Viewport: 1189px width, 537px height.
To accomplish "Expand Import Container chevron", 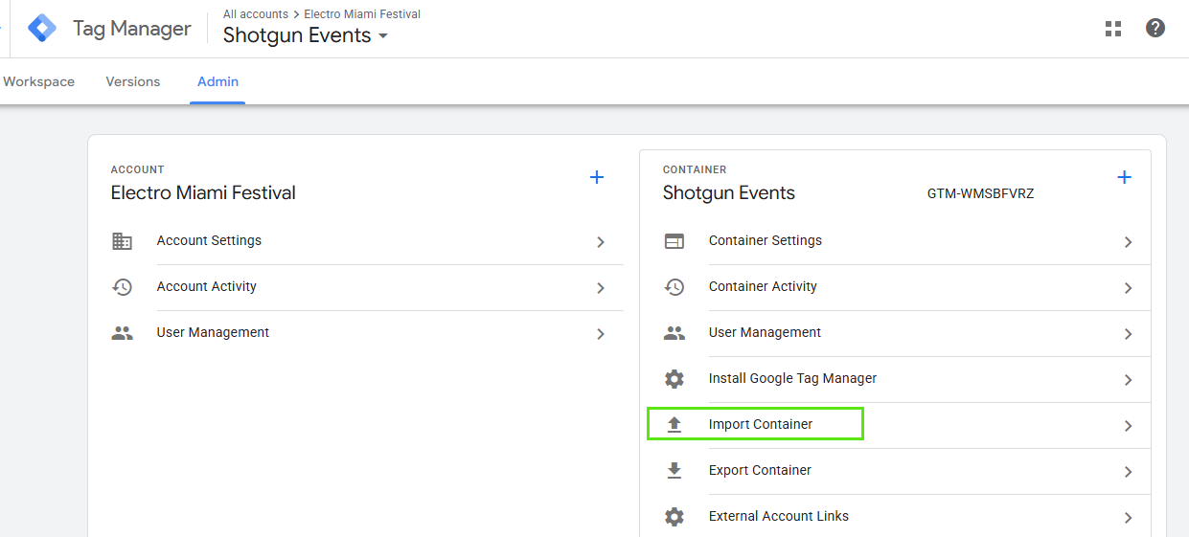I will tap(1129, 426).
